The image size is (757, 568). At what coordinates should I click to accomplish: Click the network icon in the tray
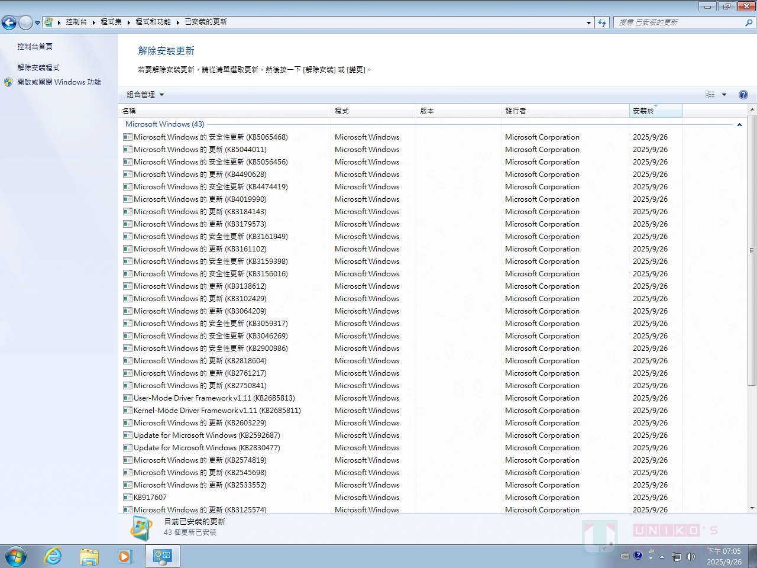[676, 557]
